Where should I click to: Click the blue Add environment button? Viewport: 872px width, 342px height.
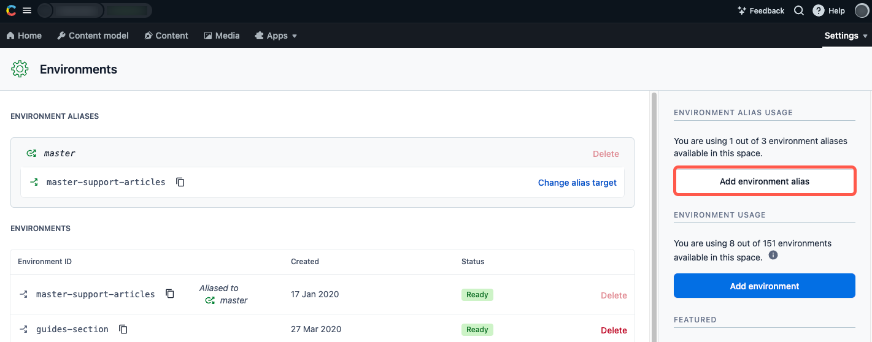pyautogui.click(x=765, y=286)
